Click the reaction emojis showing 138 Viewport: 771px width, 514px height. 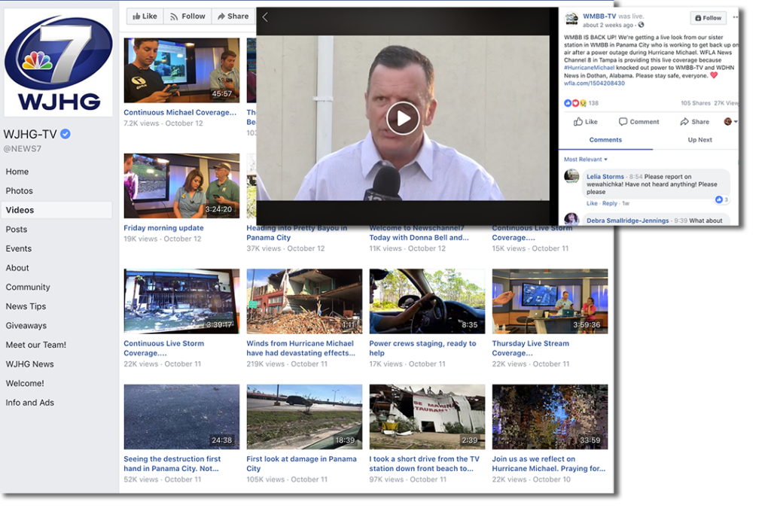[x=574, y=103]
